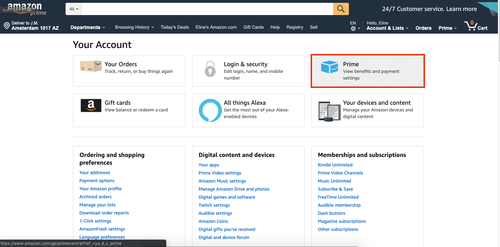Open Prime Video settings link
The width and height of the screenshot is (500, 247).
pyautogui.click(x=220, y=173)
